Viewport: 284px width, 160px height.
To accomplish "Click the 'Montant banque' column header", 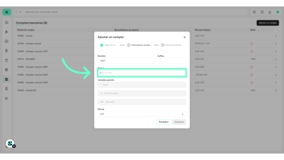I will [x=203, y=30].
